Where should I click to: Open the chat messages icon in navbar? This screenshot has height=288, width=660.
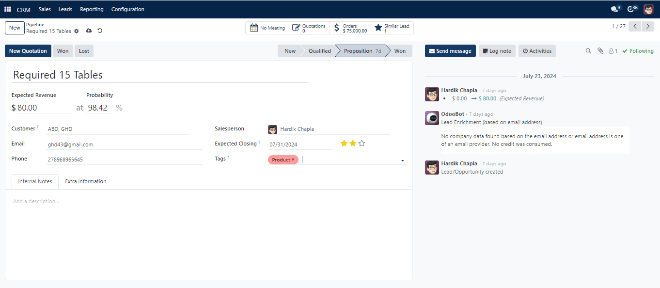(615, 9)
